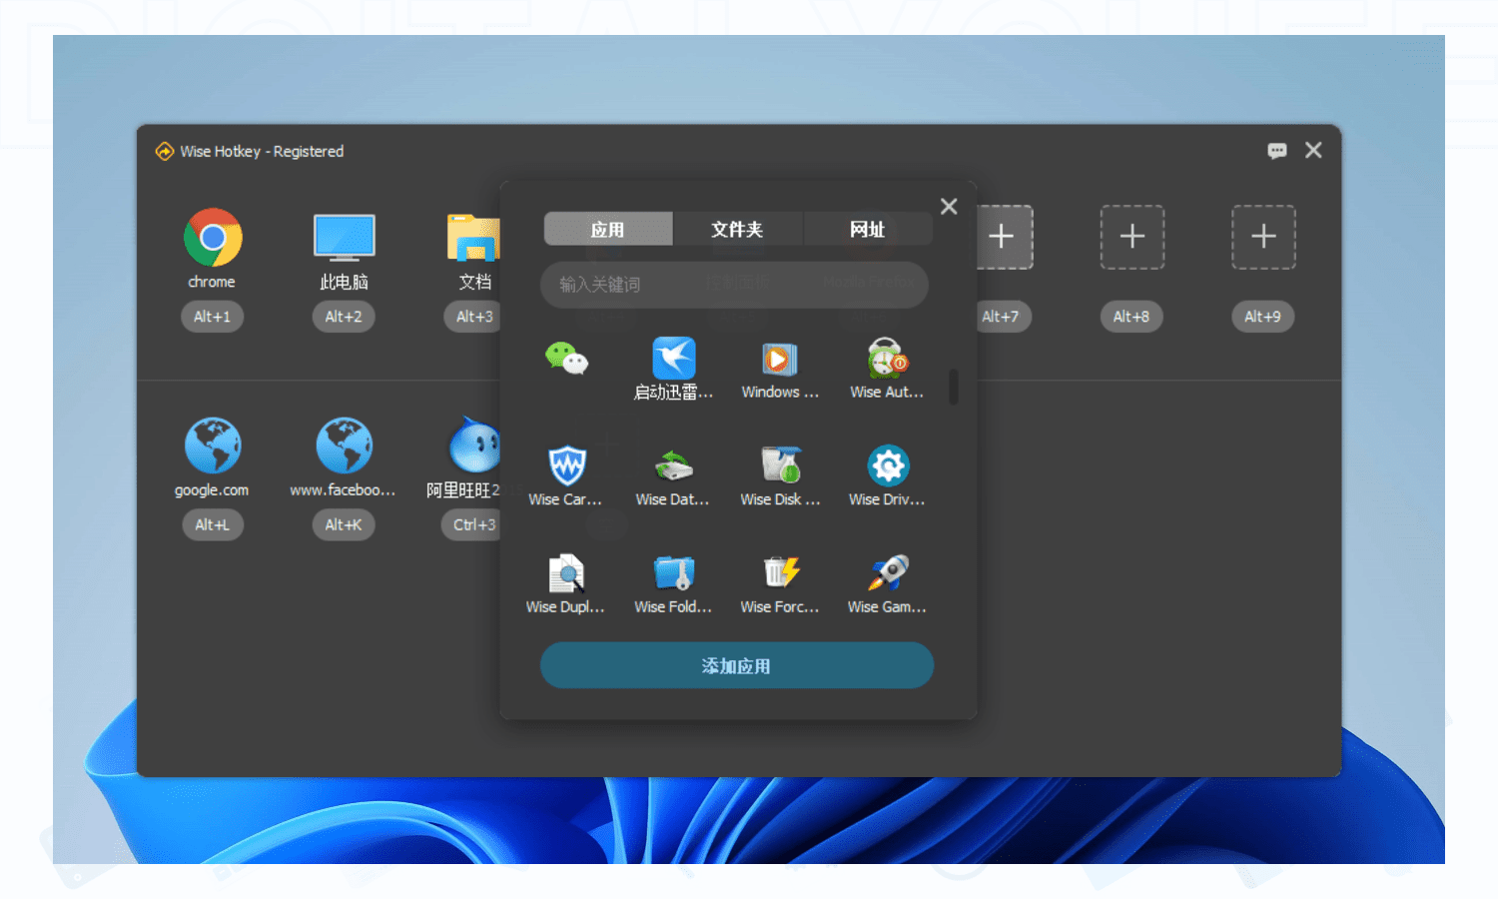The image size is (1498, 899).
Task: Click the 添加应用 button
Action: coord(737,665)
